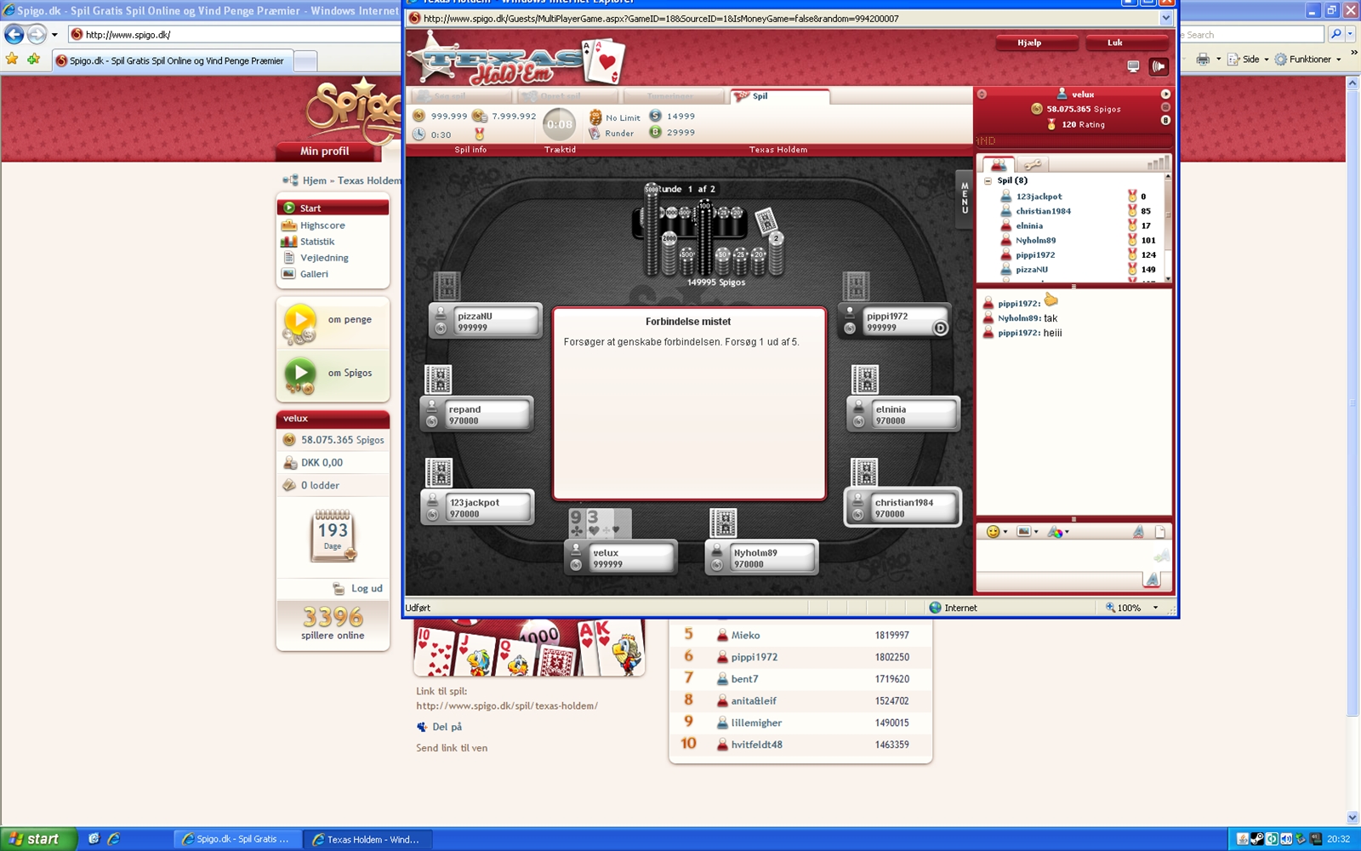Click the fullscreen monitor icon

(1133, 66)
